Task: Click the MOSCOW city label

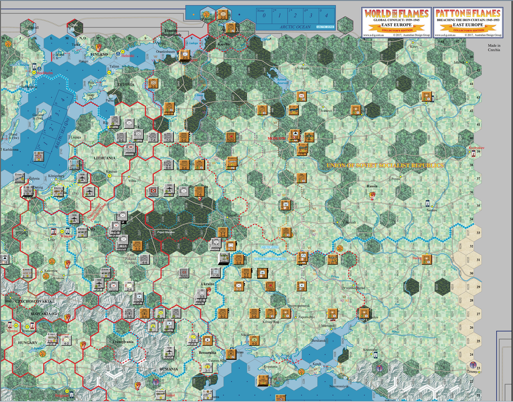Action: pyautogui.click(x=276, y=138)
